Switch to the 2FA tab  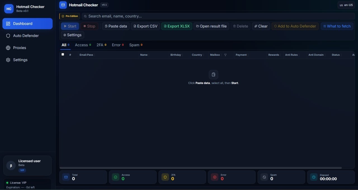click(x=101, y=45)
